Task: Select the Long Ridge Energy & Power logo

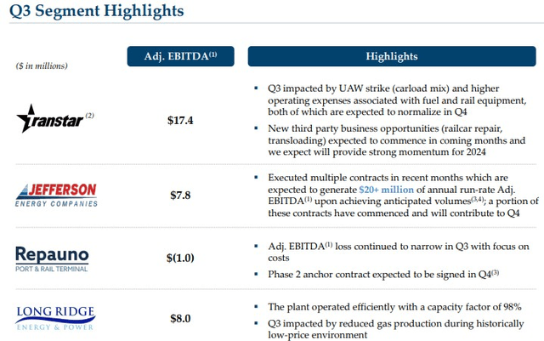Action: (55, 318)
